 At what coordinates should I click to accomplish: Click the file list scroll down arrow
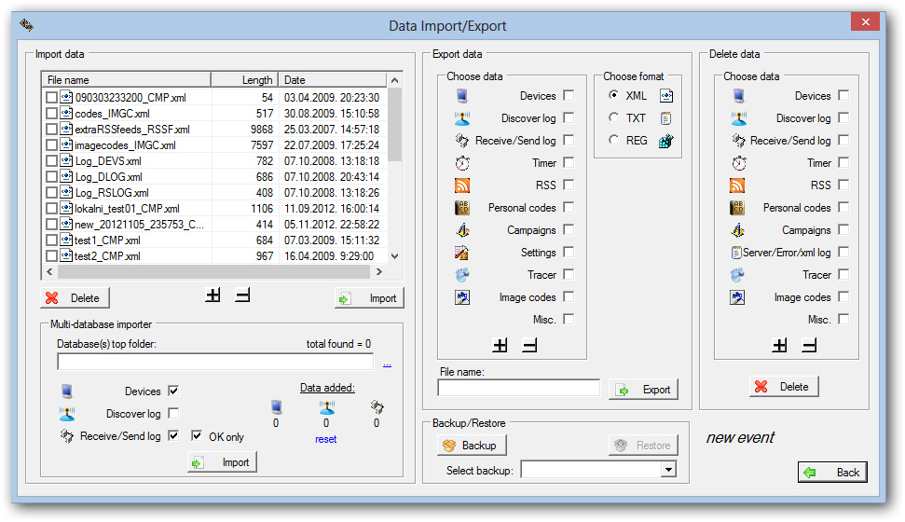(x=395, y=256)
